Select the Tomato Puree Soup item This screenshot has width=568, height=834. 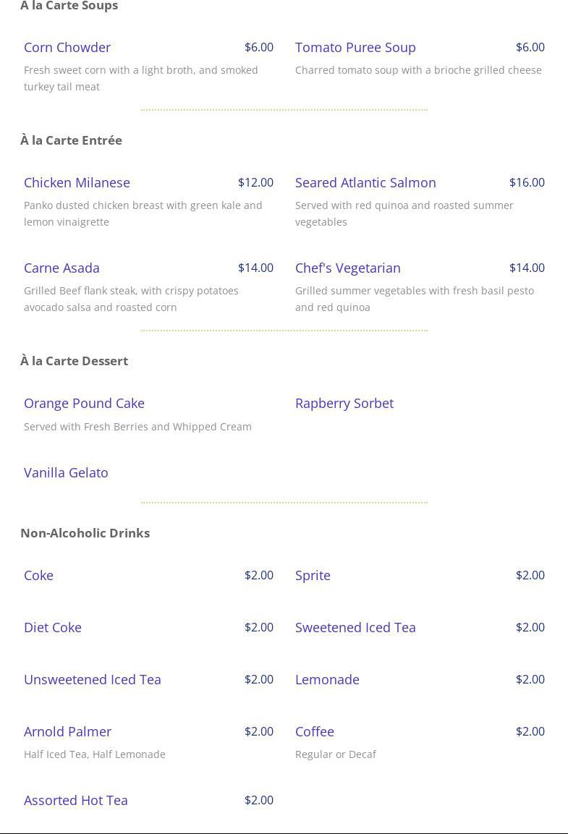click(355, 48)
